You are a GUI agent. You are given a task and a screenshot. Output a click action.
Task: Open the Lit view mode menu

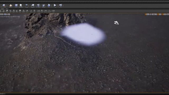5,14
